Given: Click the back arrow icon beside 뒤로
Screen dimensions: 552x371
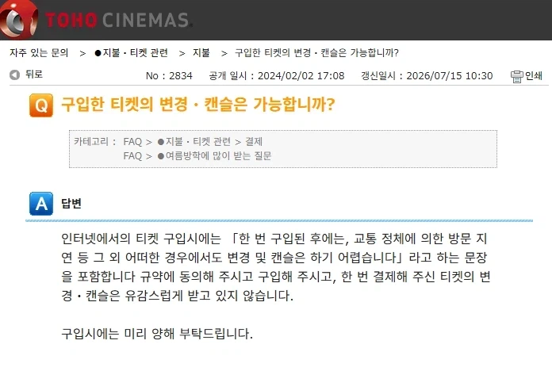Looking at the screenshot, I should (x=14, y=75).
